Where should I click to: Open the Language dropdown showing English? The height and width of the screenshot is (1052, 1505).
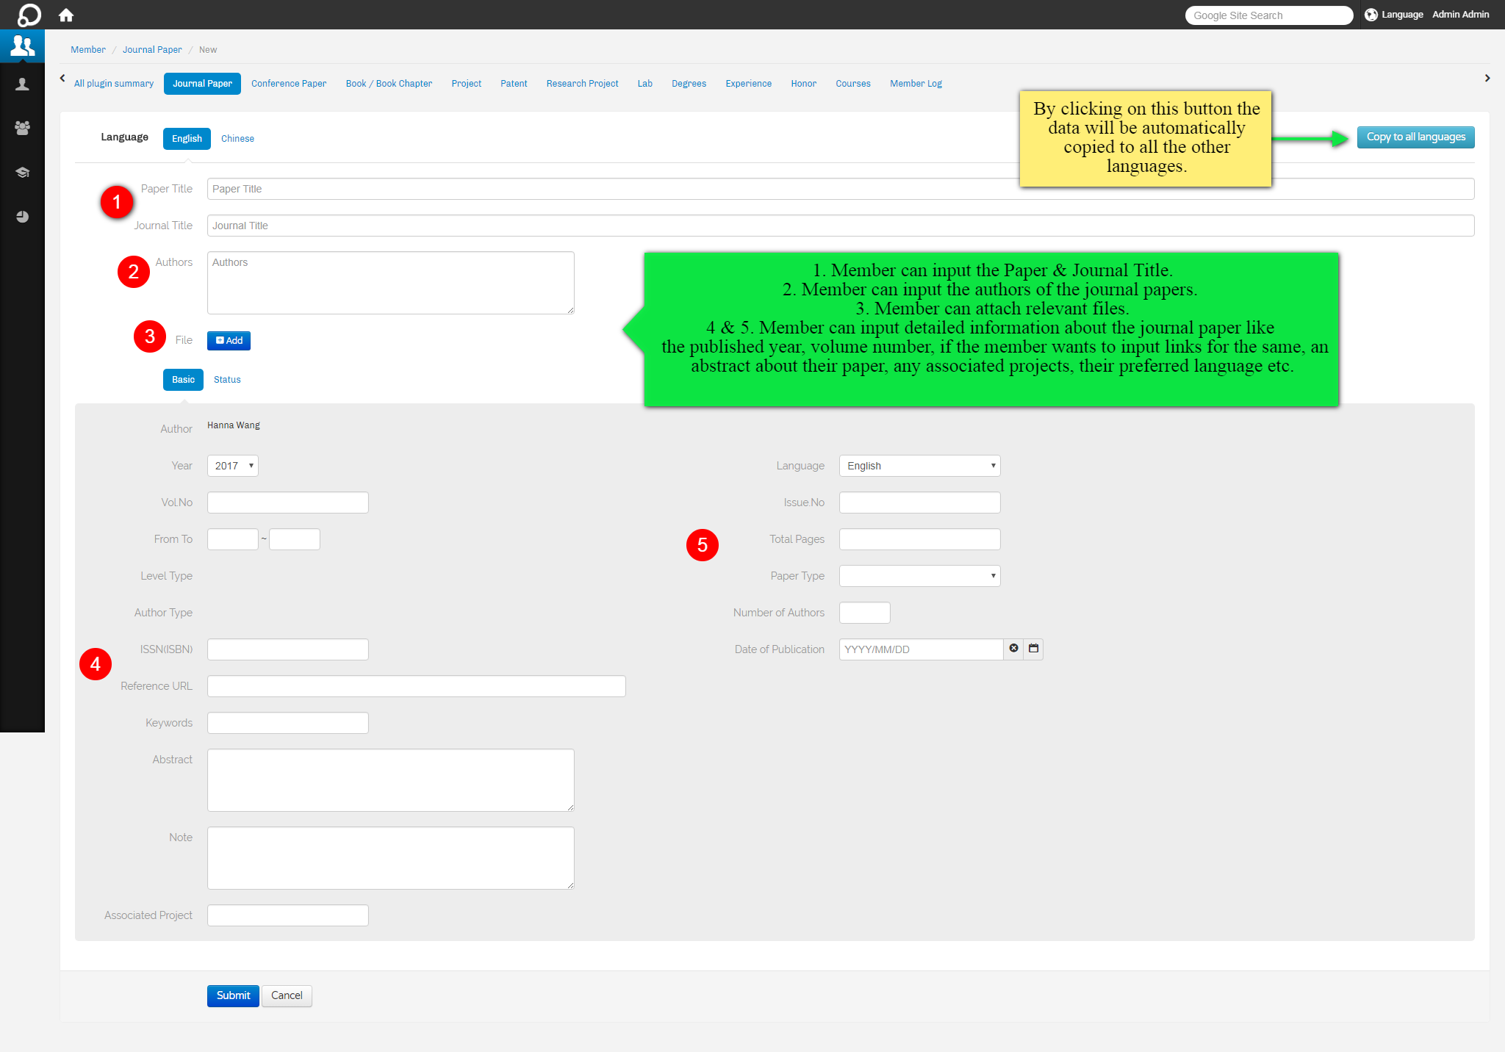[919, 466]
